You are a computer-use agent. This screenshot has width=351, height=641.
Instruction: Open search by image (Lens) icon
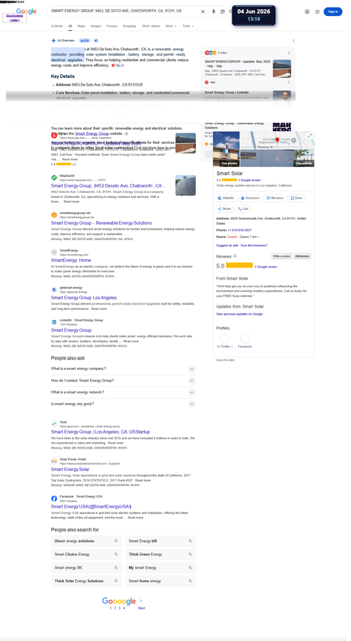point(223,12)
